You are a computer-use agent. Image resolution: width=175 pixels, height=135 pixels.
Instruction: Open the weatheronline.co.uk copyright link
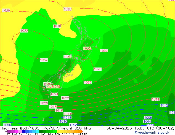[x=152, y=133]
